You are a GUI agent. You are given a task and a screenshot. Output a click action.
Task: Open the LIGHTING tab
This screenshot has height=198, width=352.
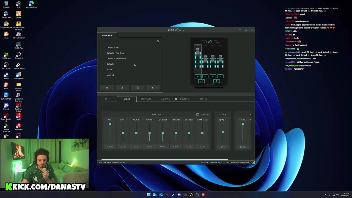tap(165, 99)
